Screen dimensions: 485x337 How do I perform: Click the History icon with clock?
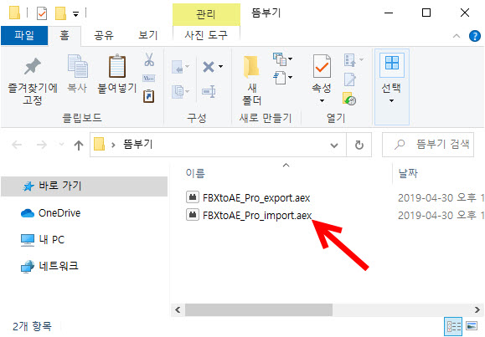pyautogui.click(x=349, y=99)
